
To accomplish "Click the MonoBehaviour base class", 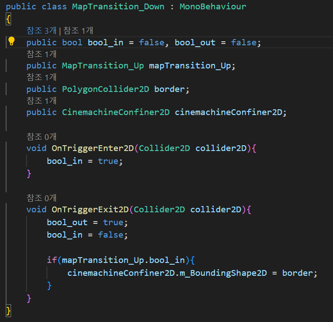I will [213, 7].
